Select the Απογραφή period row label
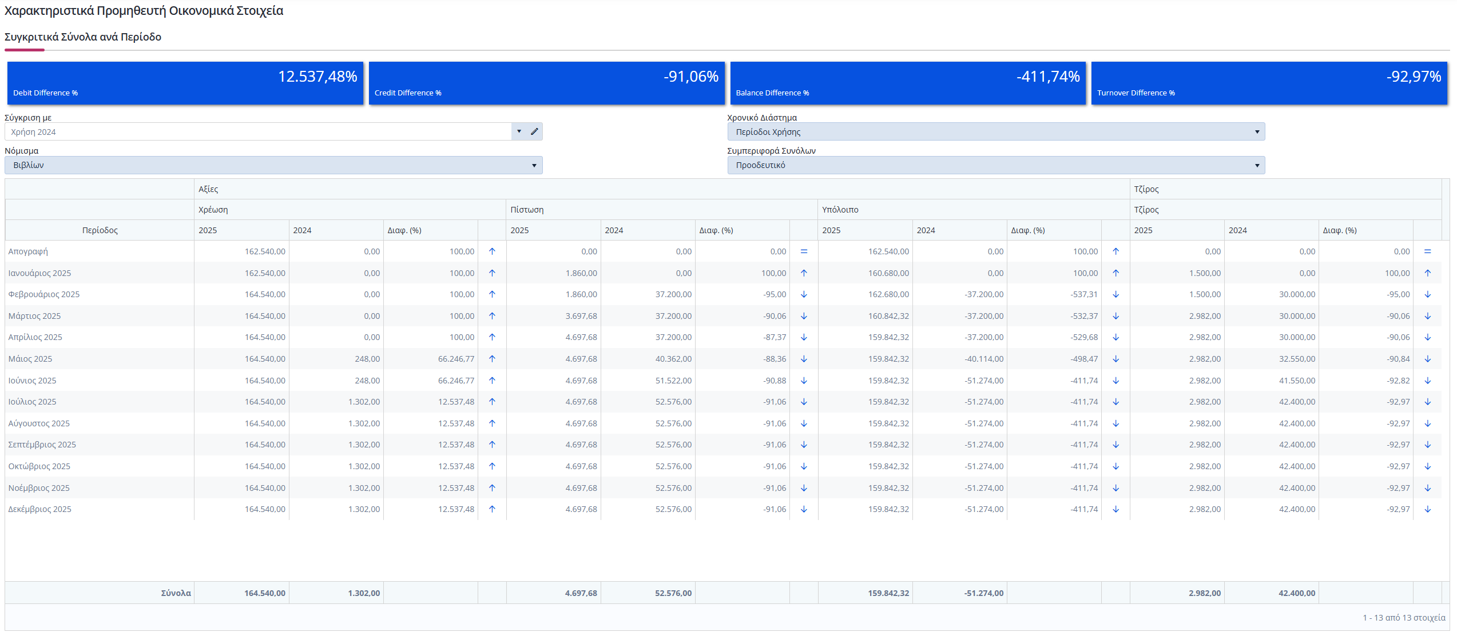1457x636 pixels. tap(28, 251)
